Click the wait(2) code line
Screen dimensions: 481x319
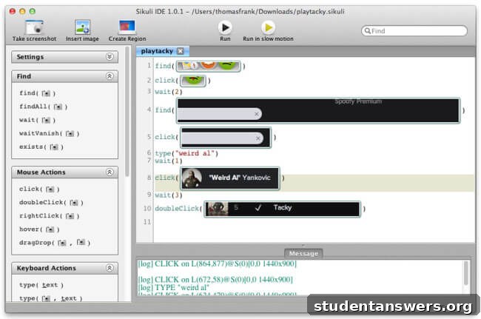click(x=169, y=92)
